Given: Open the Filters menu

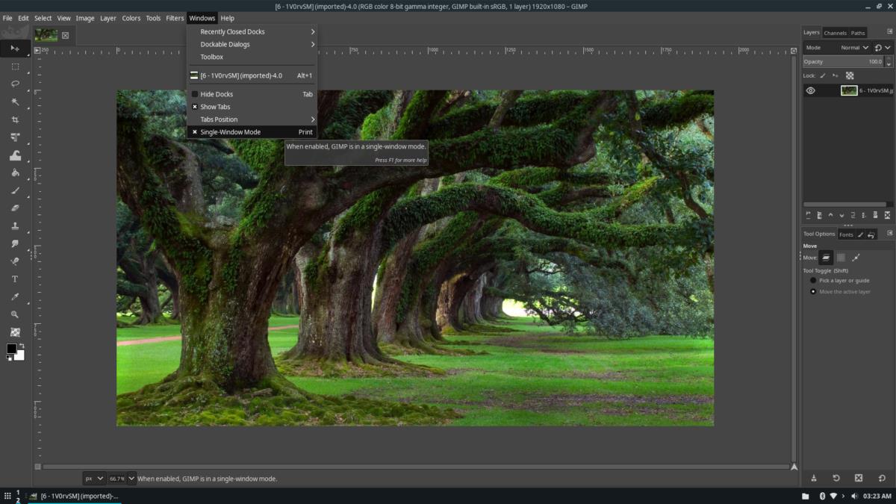Looking at the screenshot, I should [175, 18].
